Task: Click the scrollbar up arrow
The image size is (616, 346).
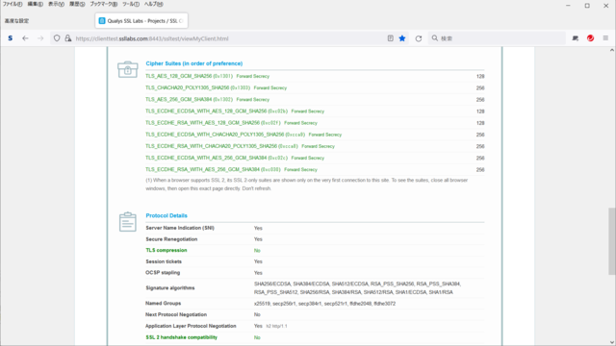Action: [x=612, y=50]
